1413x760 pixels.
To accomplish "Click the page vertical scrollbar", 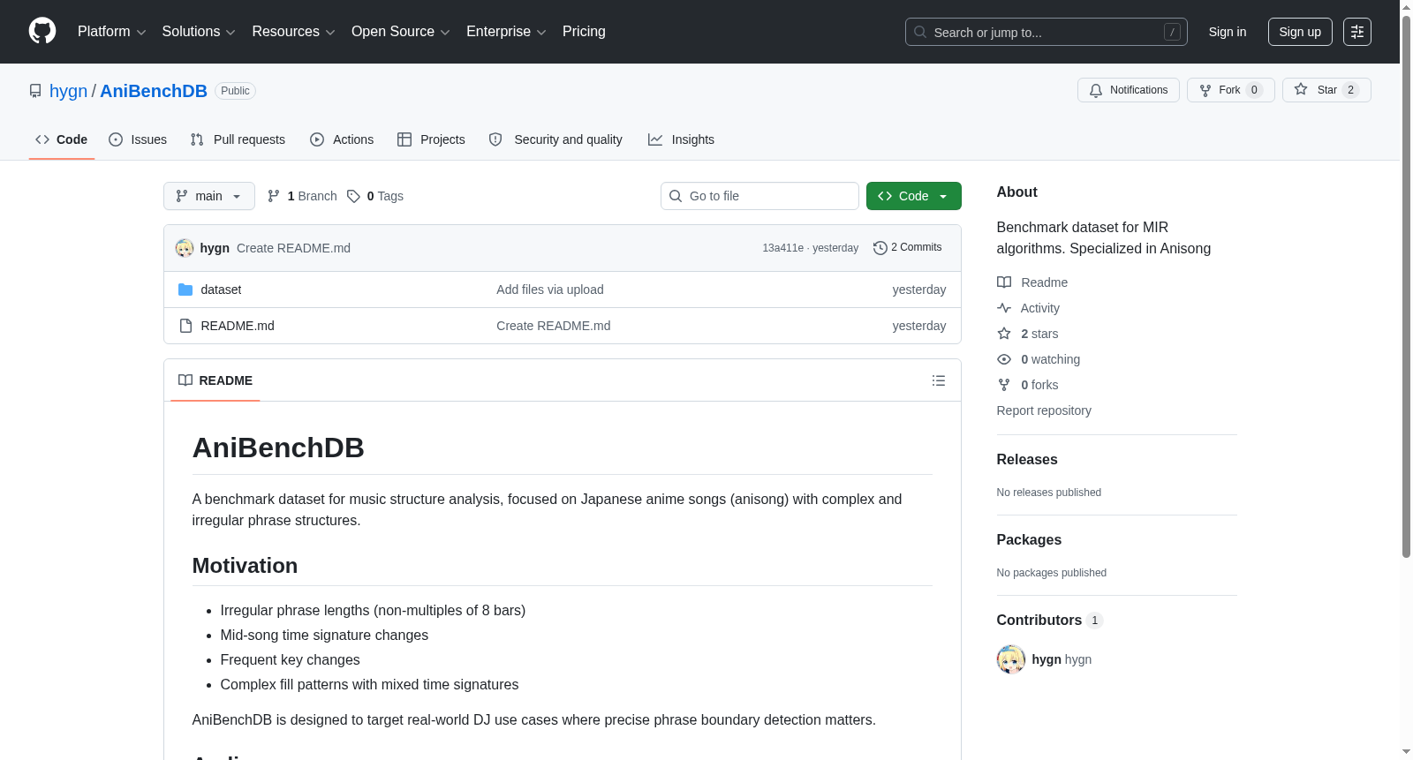I will coord(1407,287).
